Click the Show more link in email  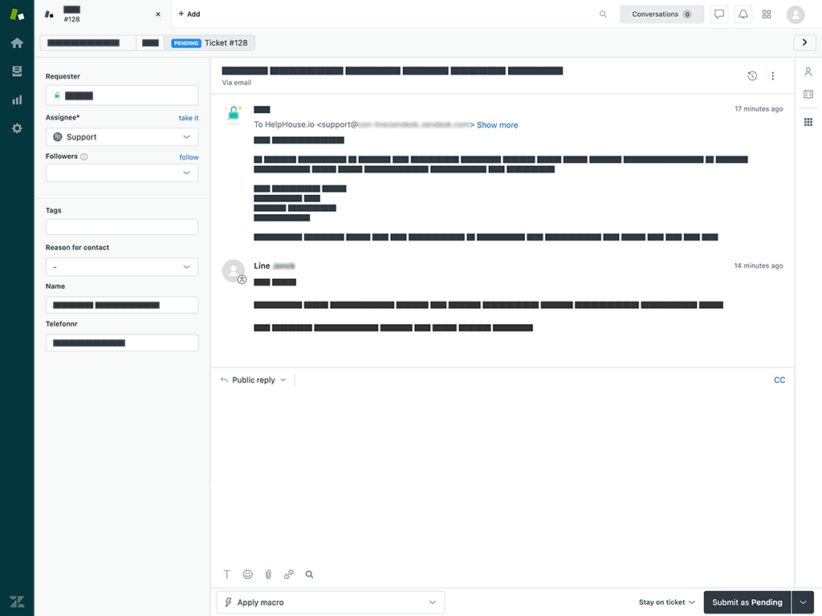coord(497,125)
